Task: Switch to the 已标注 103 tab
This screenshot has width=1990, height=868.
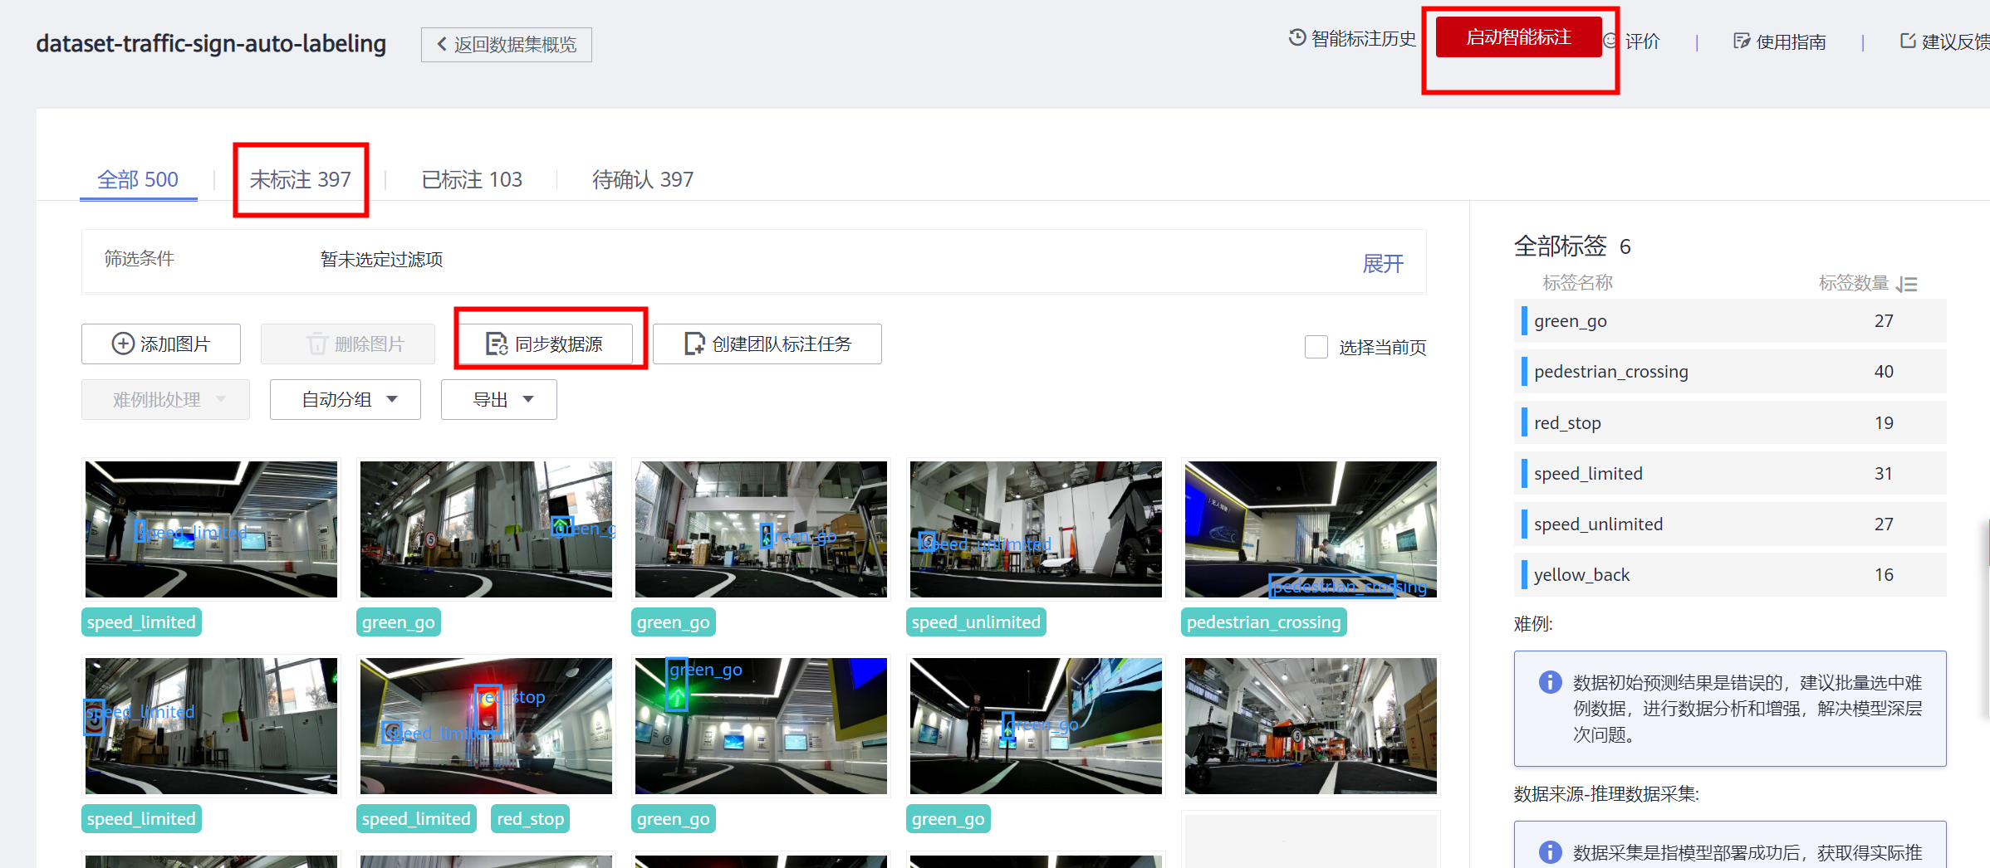Action: point(472,179)
